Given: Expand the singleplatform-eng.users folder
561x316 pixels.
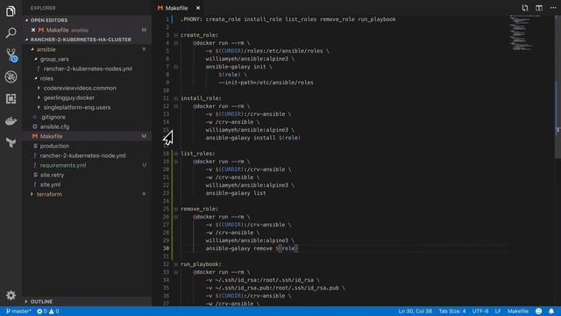Looking at the screenshot, I should (x=39, y=107).
